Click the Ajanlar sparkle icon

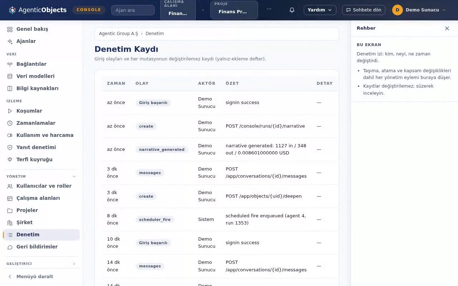click(10, 41)
